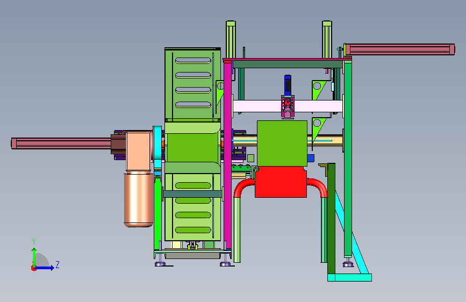Select the peach gearbox housing above the motor
Viewport: 466px width, 302px height.
coord(139,152)
